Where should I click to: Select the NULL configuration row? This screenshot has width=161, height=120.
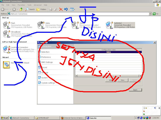point(108,52)
